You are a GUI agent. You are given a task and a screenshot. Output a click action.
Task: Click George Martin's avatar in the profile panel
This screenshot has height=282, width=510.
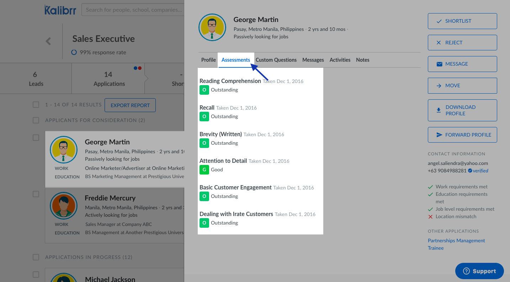(212, 27)
